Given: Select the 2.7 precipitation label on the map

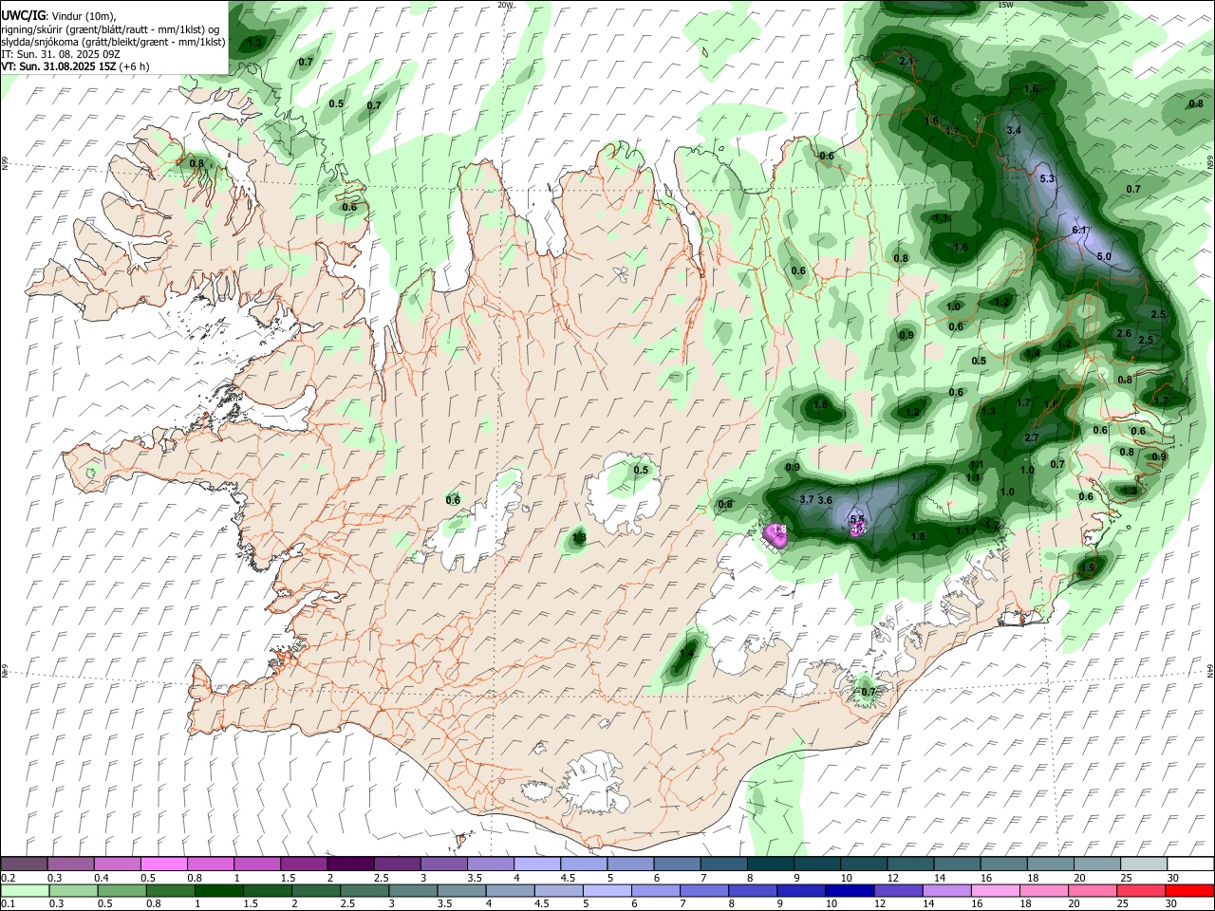Looking at the screenshot, I should pos(1033,437).
